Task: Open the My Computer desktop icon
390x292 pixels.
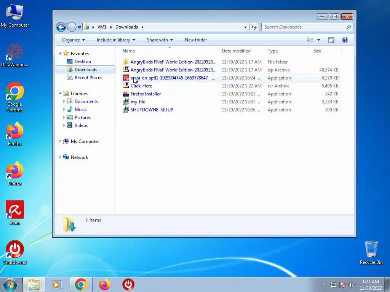Action: (15, 15)
